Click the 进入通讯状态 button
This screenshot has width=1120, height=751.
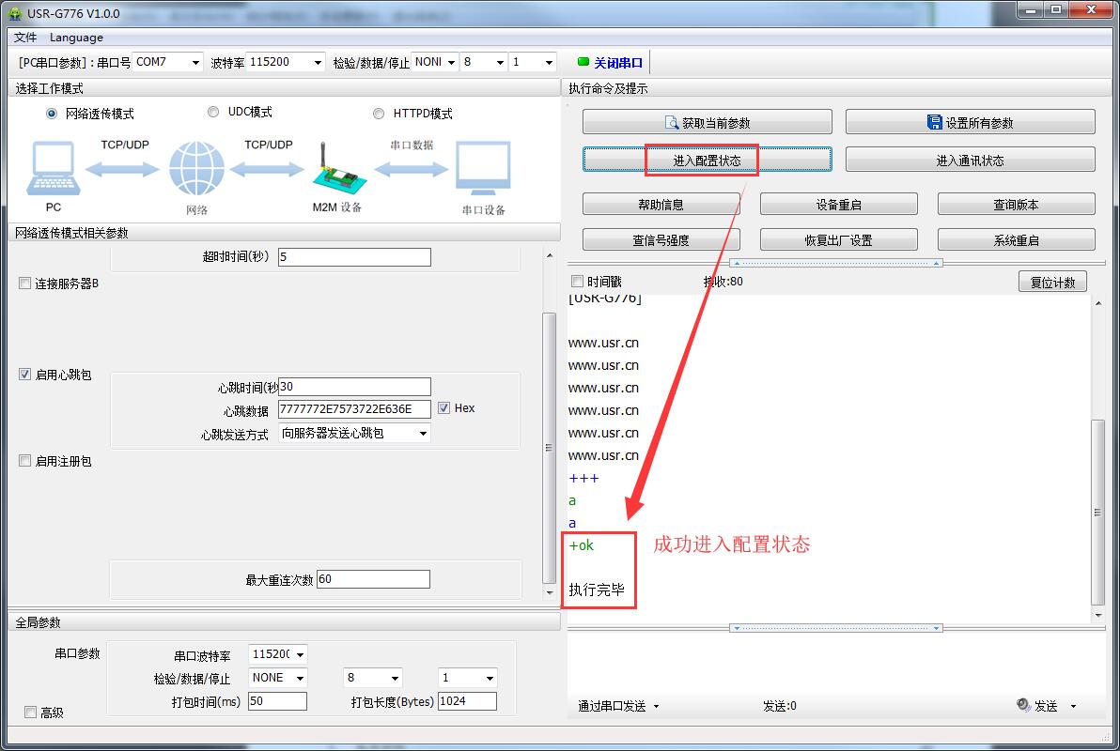pyautogui.click(x=970, y=161)
